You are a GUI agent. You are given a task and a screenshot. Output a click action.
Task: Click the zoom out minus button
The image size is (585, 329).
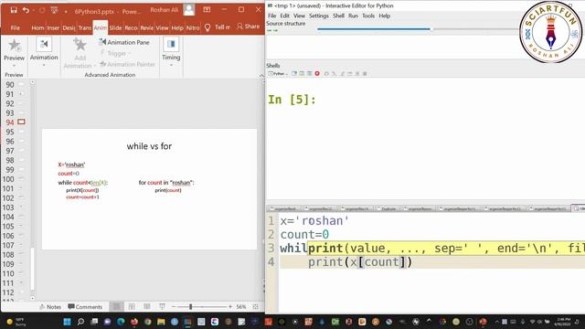(x=174, y=307)
